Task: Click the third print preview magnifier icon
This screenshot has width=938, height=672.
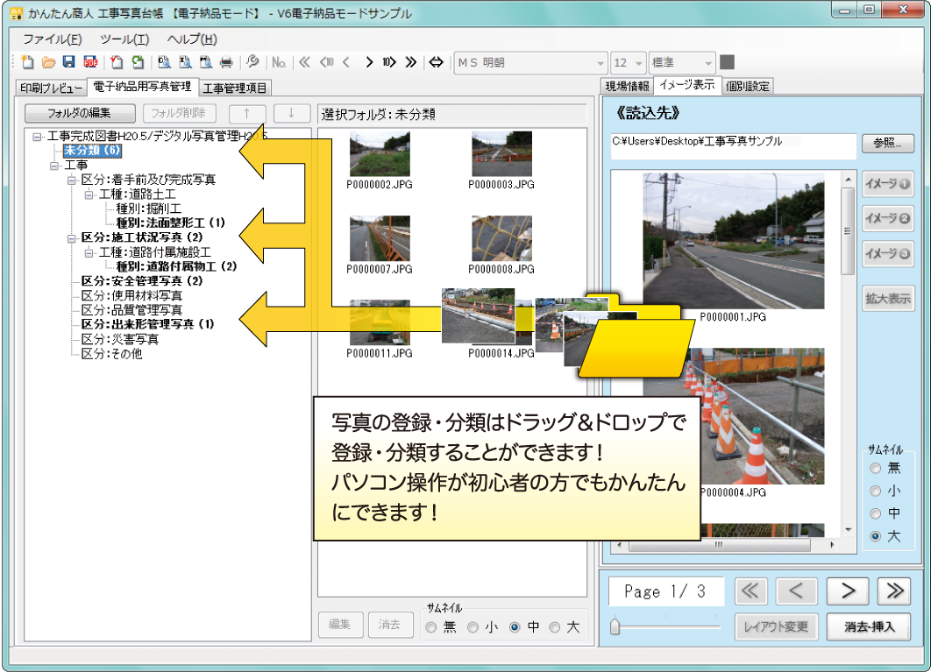Action: point(206,62)
